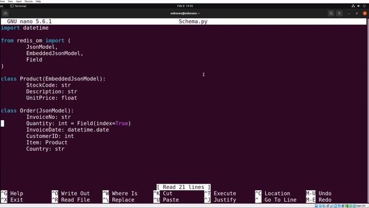The image size is (369, 208).
Task: Click the 'StockCode: str' line
Action: point(48,85)
